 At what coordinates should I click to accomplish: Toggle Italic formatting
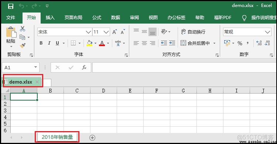49,43
